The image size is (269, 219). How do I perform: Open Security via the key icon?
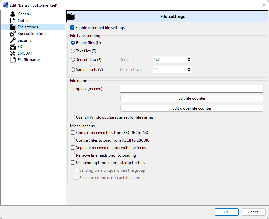tap(12, 40)
